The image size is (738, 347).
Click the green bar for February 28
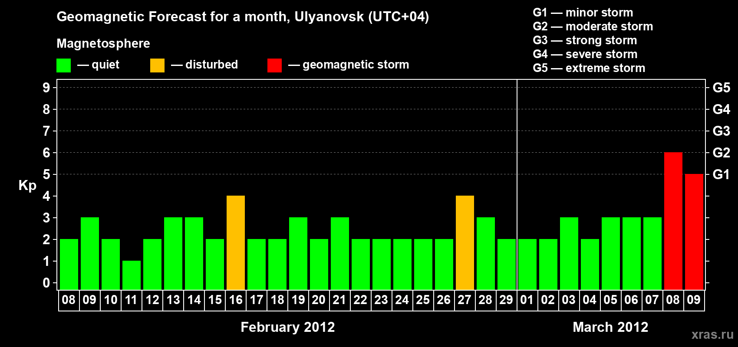coord(486,253)
